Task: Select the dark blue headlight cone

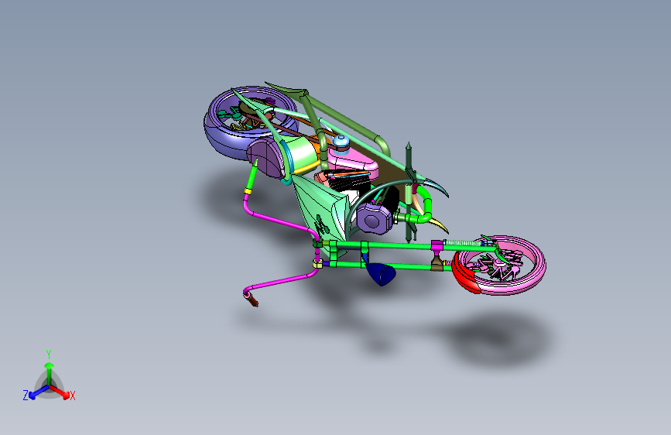Action: [382, 274]
